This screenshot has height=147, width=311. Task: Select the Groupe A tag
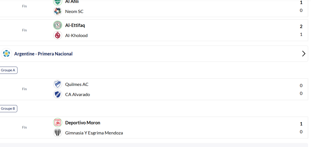[8, 70]
